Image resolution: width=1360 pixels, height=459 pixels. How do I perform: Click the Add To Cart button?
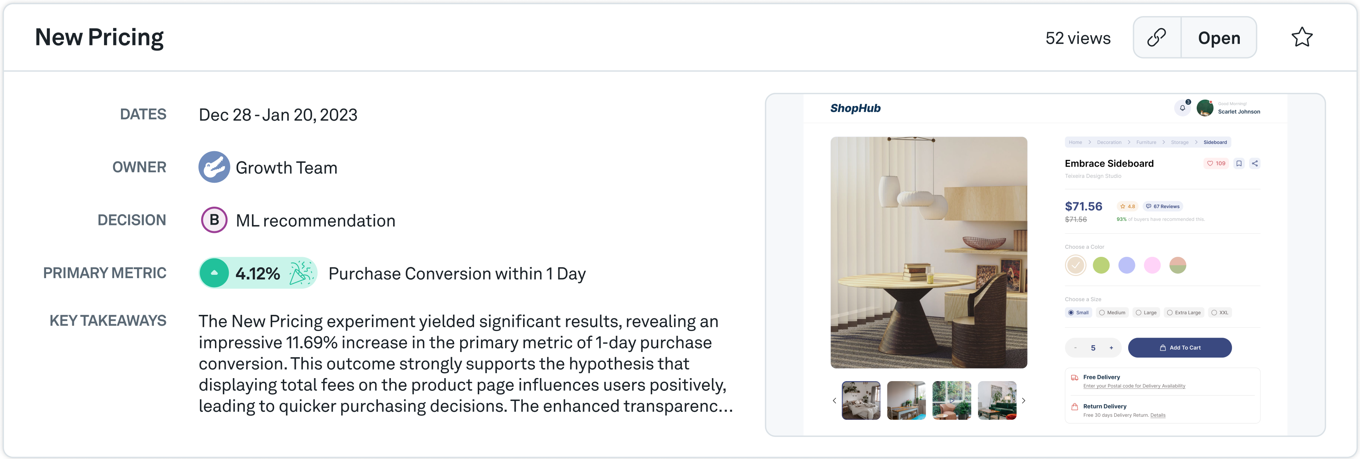pos(1180,348)
